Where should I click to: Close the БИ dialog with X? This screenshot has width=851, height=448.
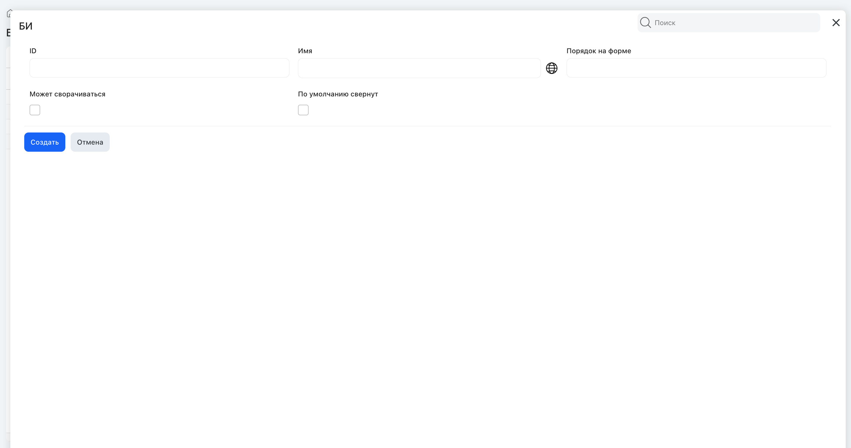click(x=836, y=22)
